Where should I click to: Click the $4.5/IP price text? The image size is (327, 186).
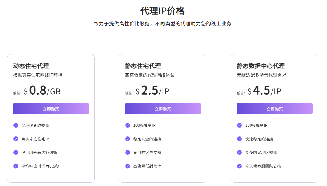click(x=264, y=91)
